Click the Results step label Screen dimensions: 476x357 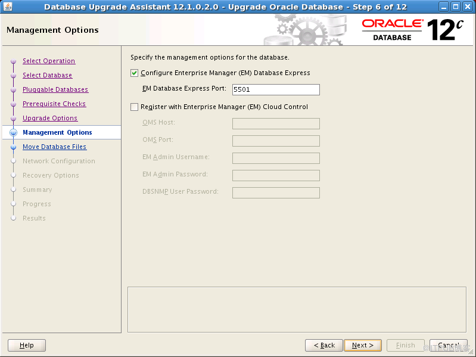34,218
